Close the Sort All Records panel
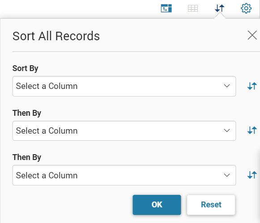 (252, 35)
